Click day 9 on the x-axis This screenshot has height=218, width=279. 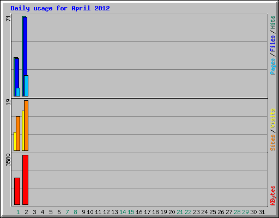point(83,212)
